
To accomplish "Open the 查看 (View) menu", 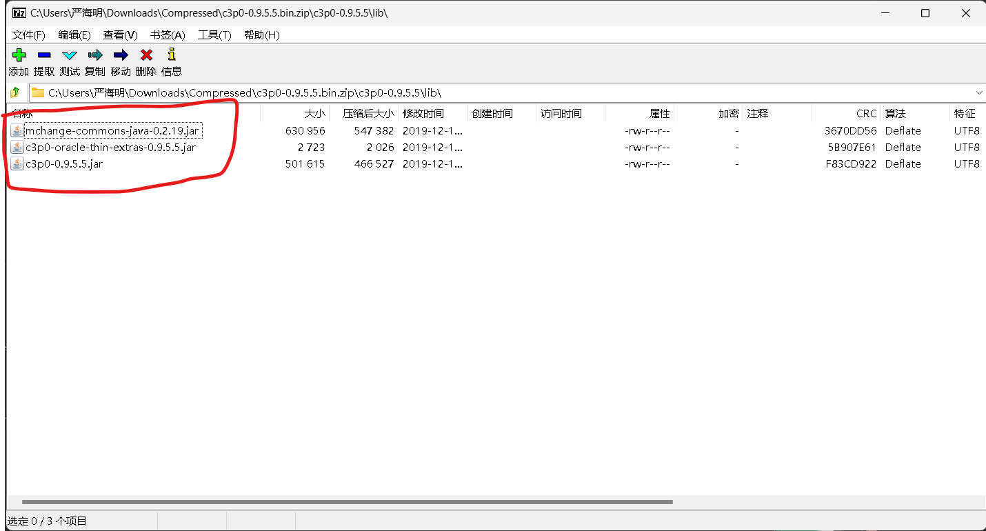I will coord(119,35).
